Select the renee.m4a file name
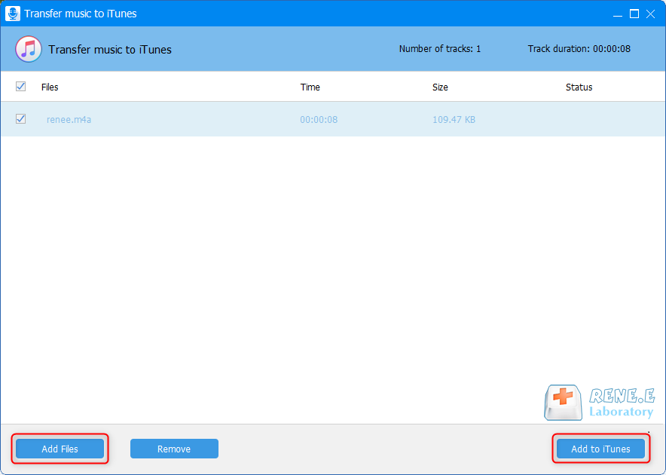The height and width of the screenshot is (475, 666). (69, 119)
